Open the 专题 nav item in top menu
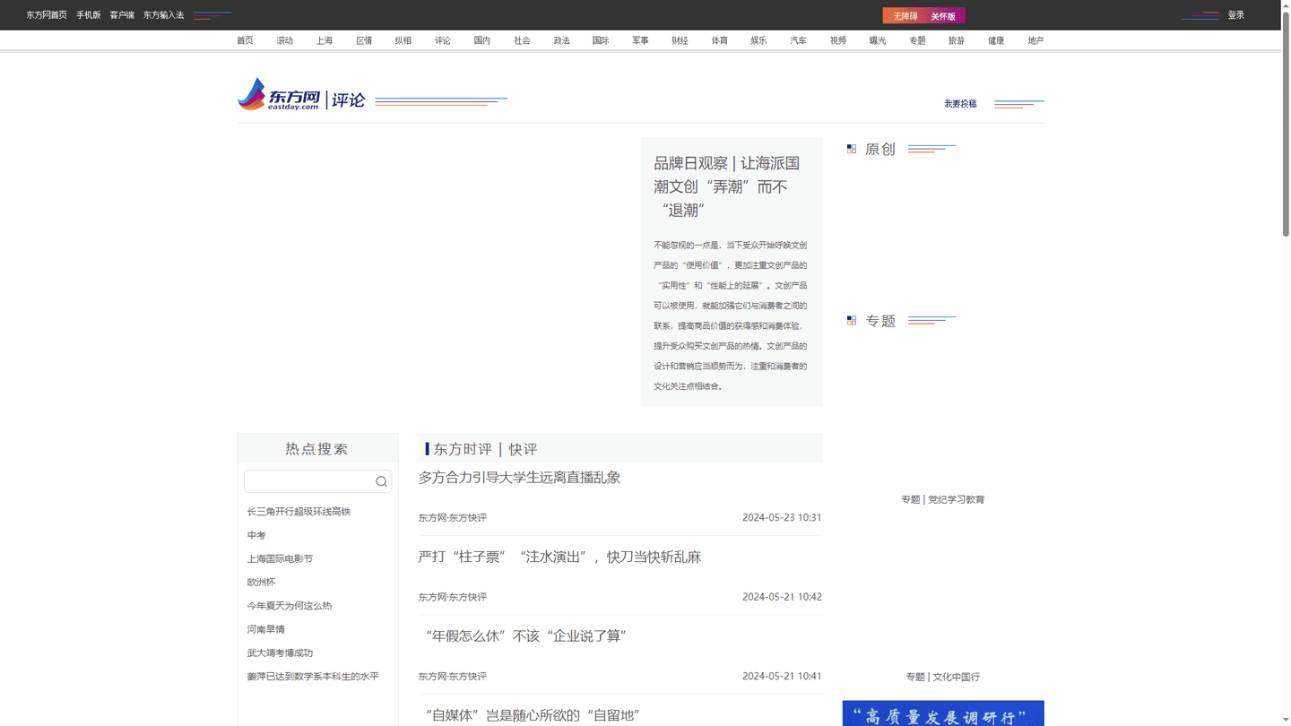Screen dimensions: 1291x726 tap(917, 40)
